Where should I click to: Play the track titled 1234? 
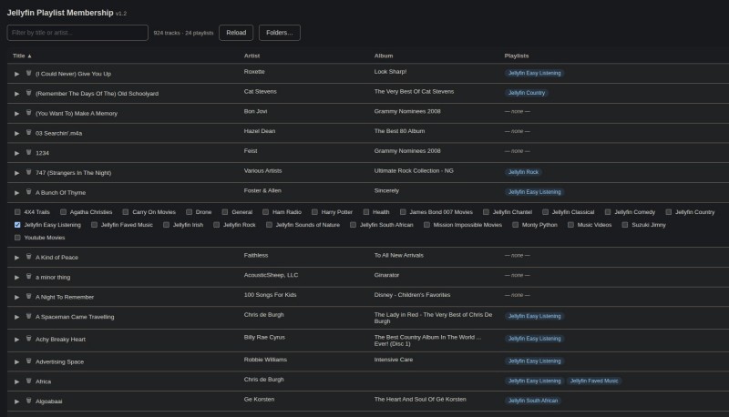click(16, 153)
